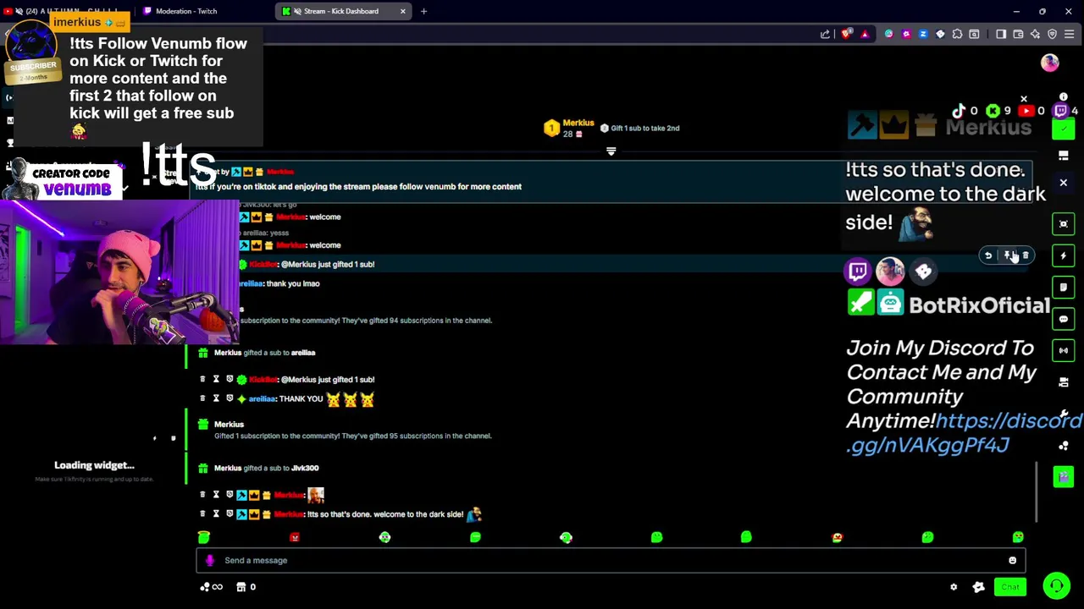Open the info circle icon above Twitch count
Viewport: 1084px width, 609px height.
pyautogui.click(x=1064, y=97)
